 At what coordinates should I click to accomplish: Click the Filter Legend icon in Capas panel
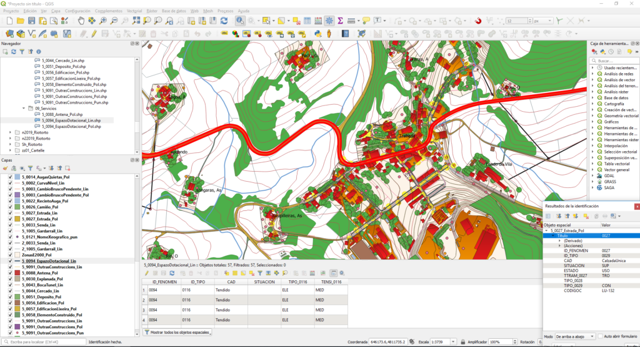[30, 168]
